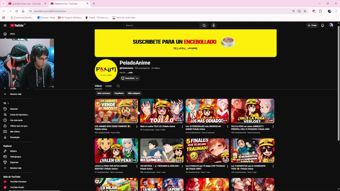The height and width of the screenshot is (191, 340).
Task: Expand Mostrar más under subscriptions
Action: click(16, 94)
